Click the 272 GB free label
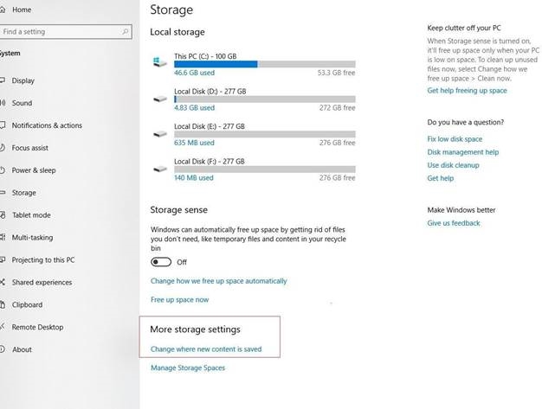 click(x=337, y=108)
